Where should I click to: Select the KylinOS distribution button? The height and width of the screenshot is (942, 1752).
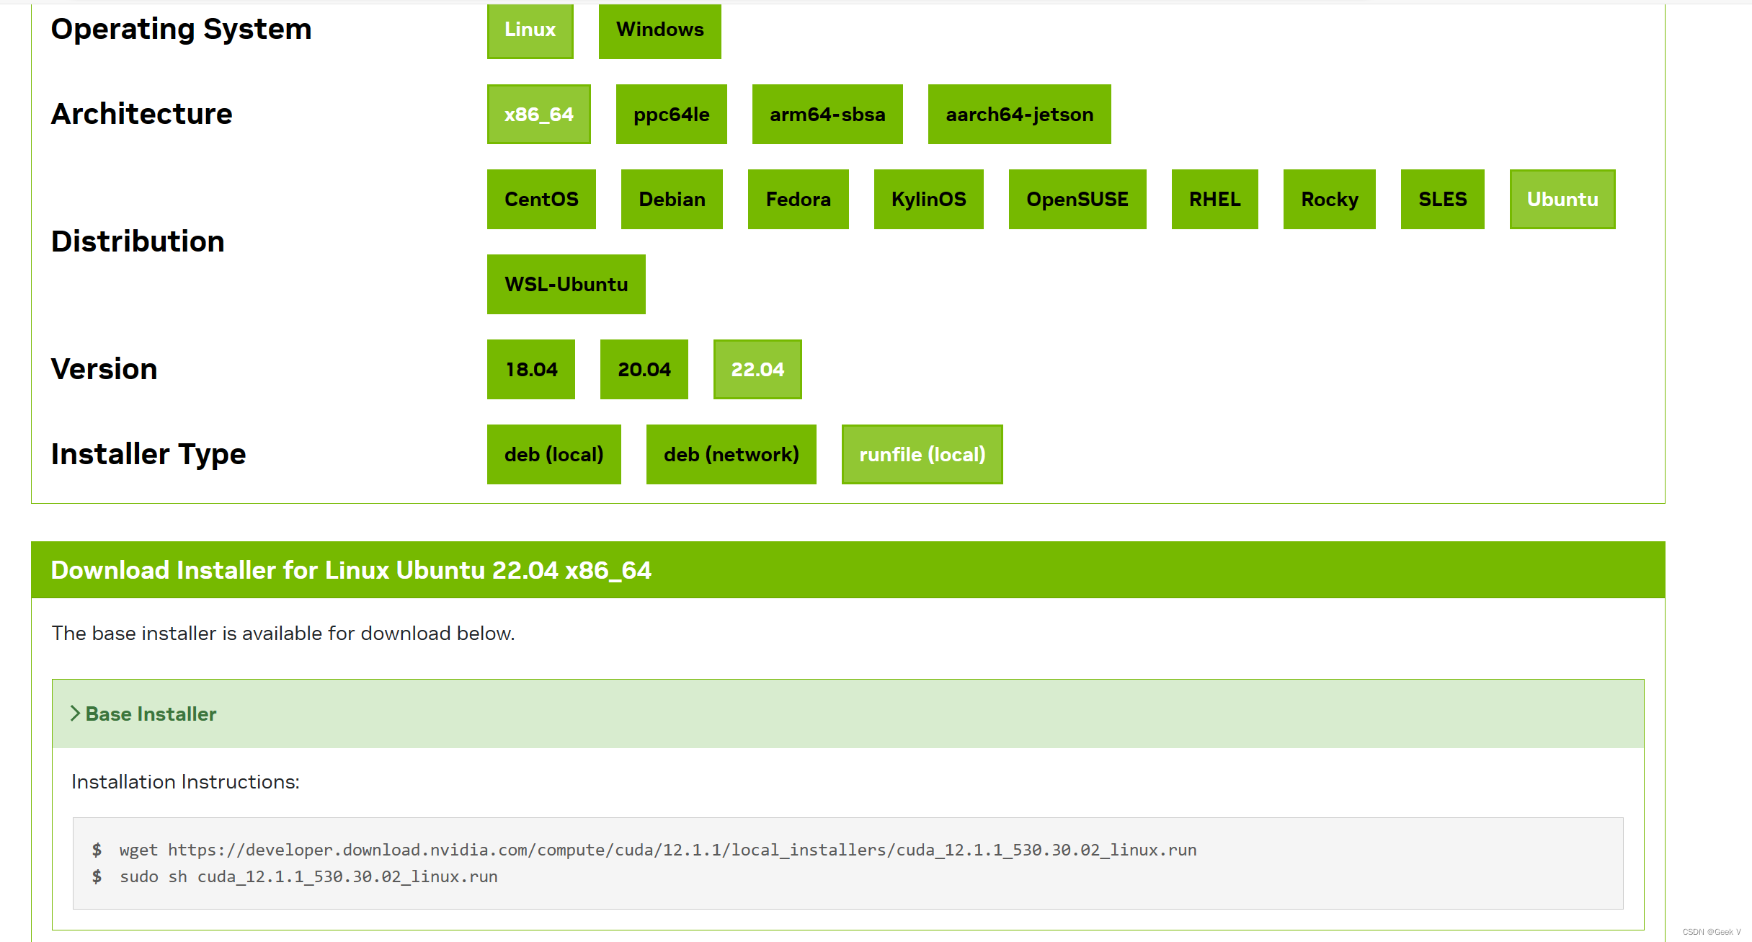tap(928, 199)
